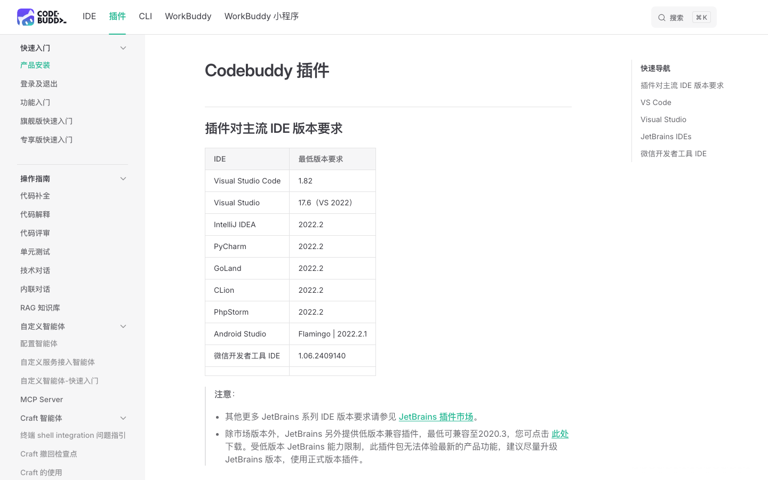
Task: Open 登录及退出 page
Action: (x=39, y=84)
